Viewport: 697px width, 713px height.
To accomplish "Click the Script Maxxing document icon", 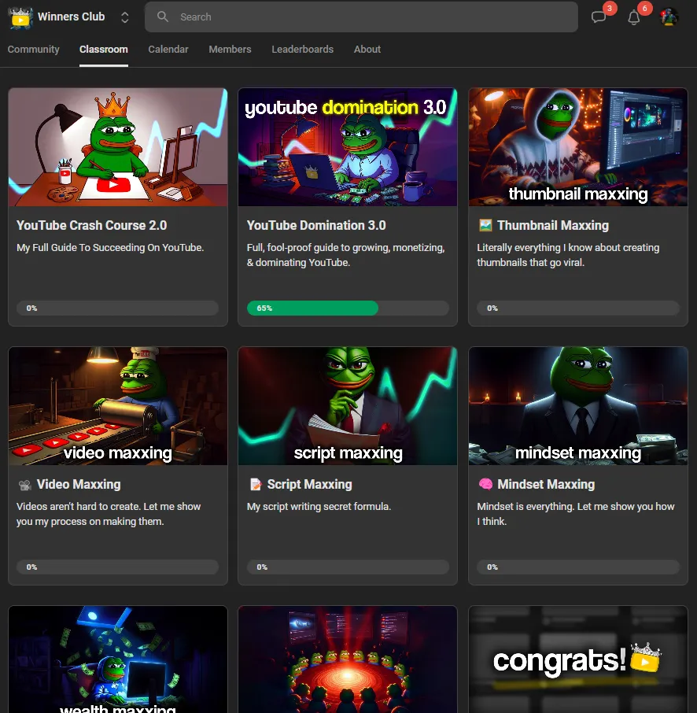I will click(256, 484).
